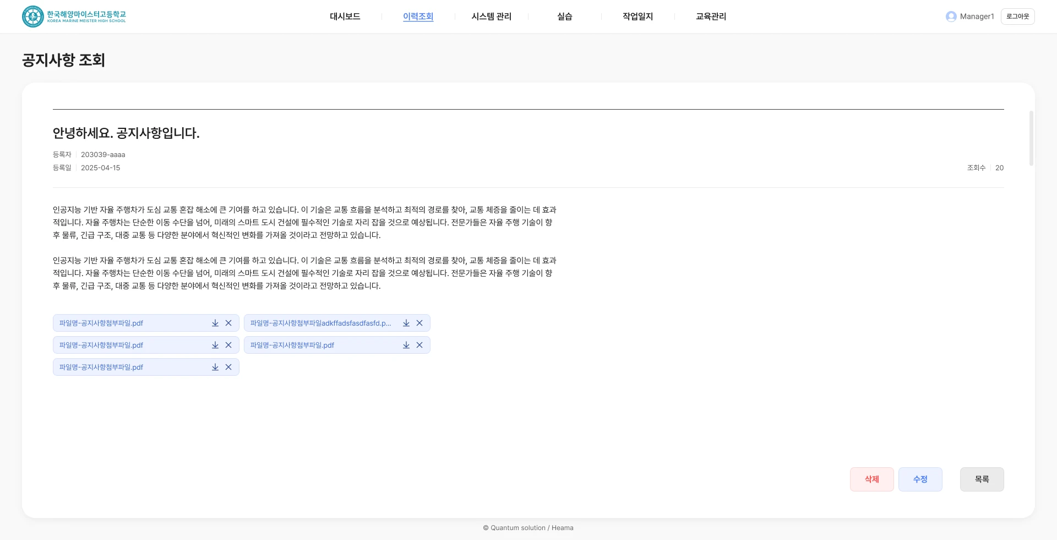Remove the adkffadsfasdfasfd attachment with its X icon
This screenshot has height=540, width=1057.
tap(419, 323)
